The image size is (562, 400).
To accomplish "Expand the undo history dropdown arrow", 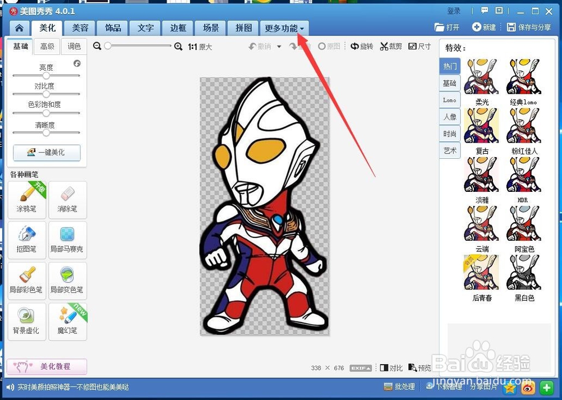I will (x=279, y=47).
